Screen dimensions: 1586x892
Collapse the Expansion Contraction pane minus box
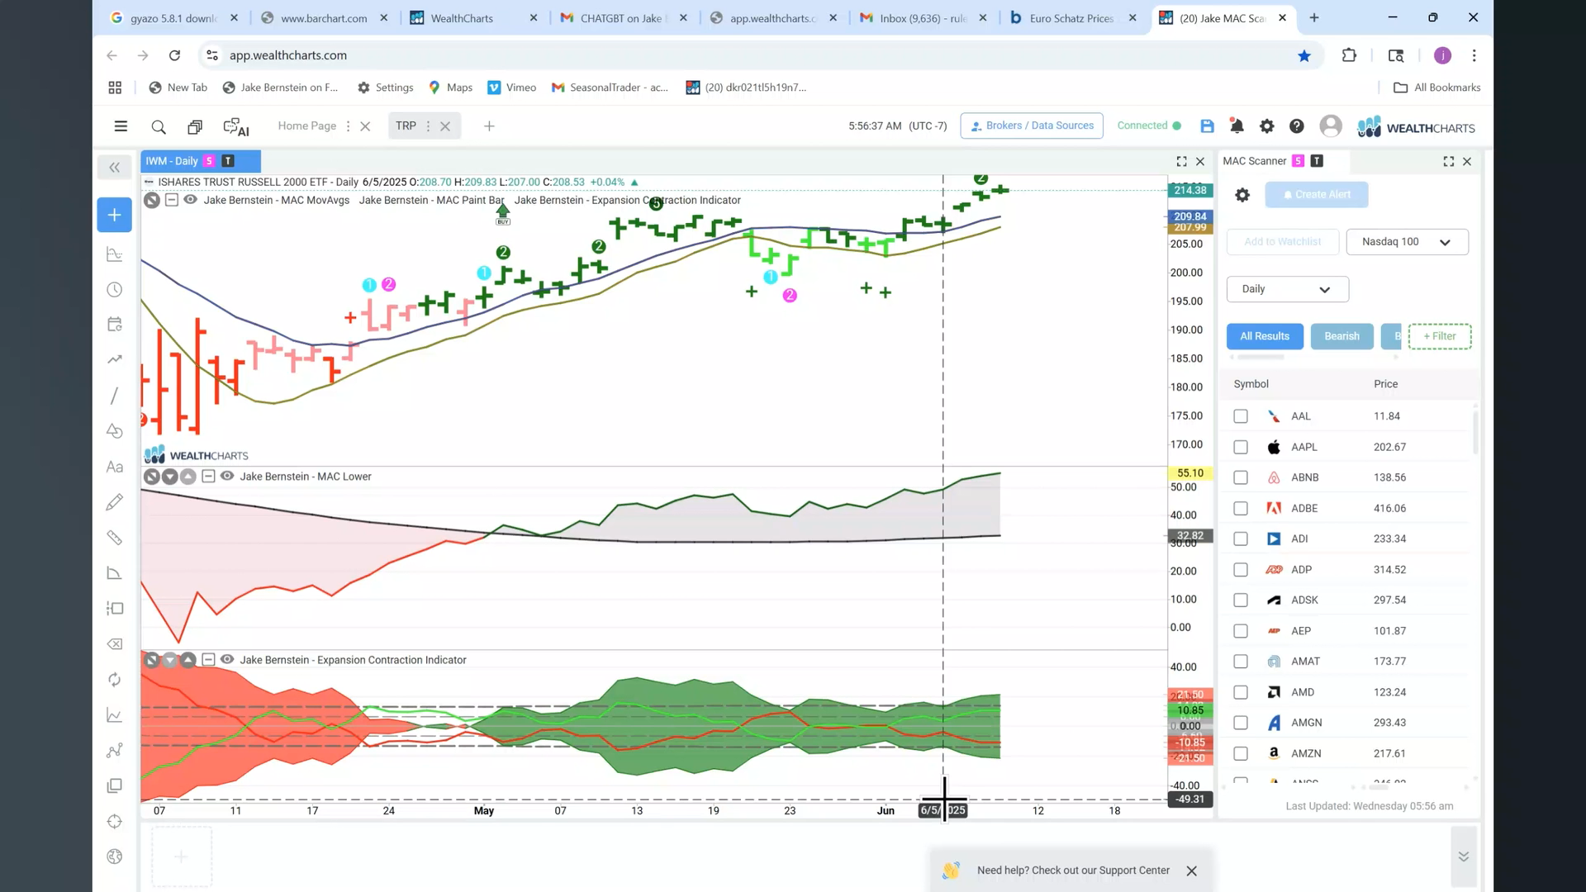(208, 660)
